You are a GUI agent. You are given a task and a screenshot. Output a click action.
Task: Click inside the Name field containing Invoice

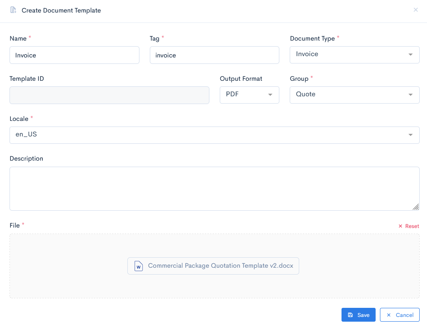(x=74, y=55)
